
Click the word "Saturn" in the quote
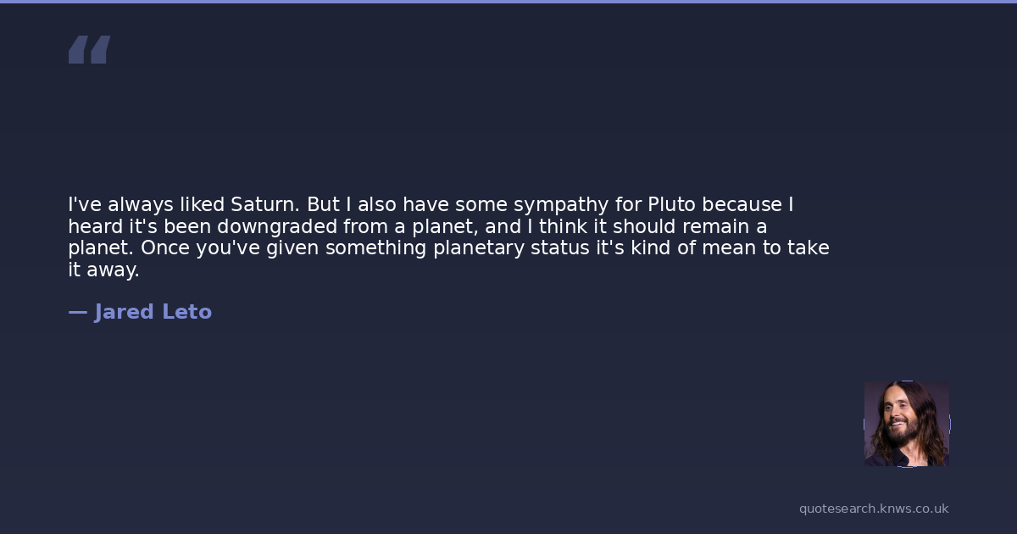[x=264, y=204]
